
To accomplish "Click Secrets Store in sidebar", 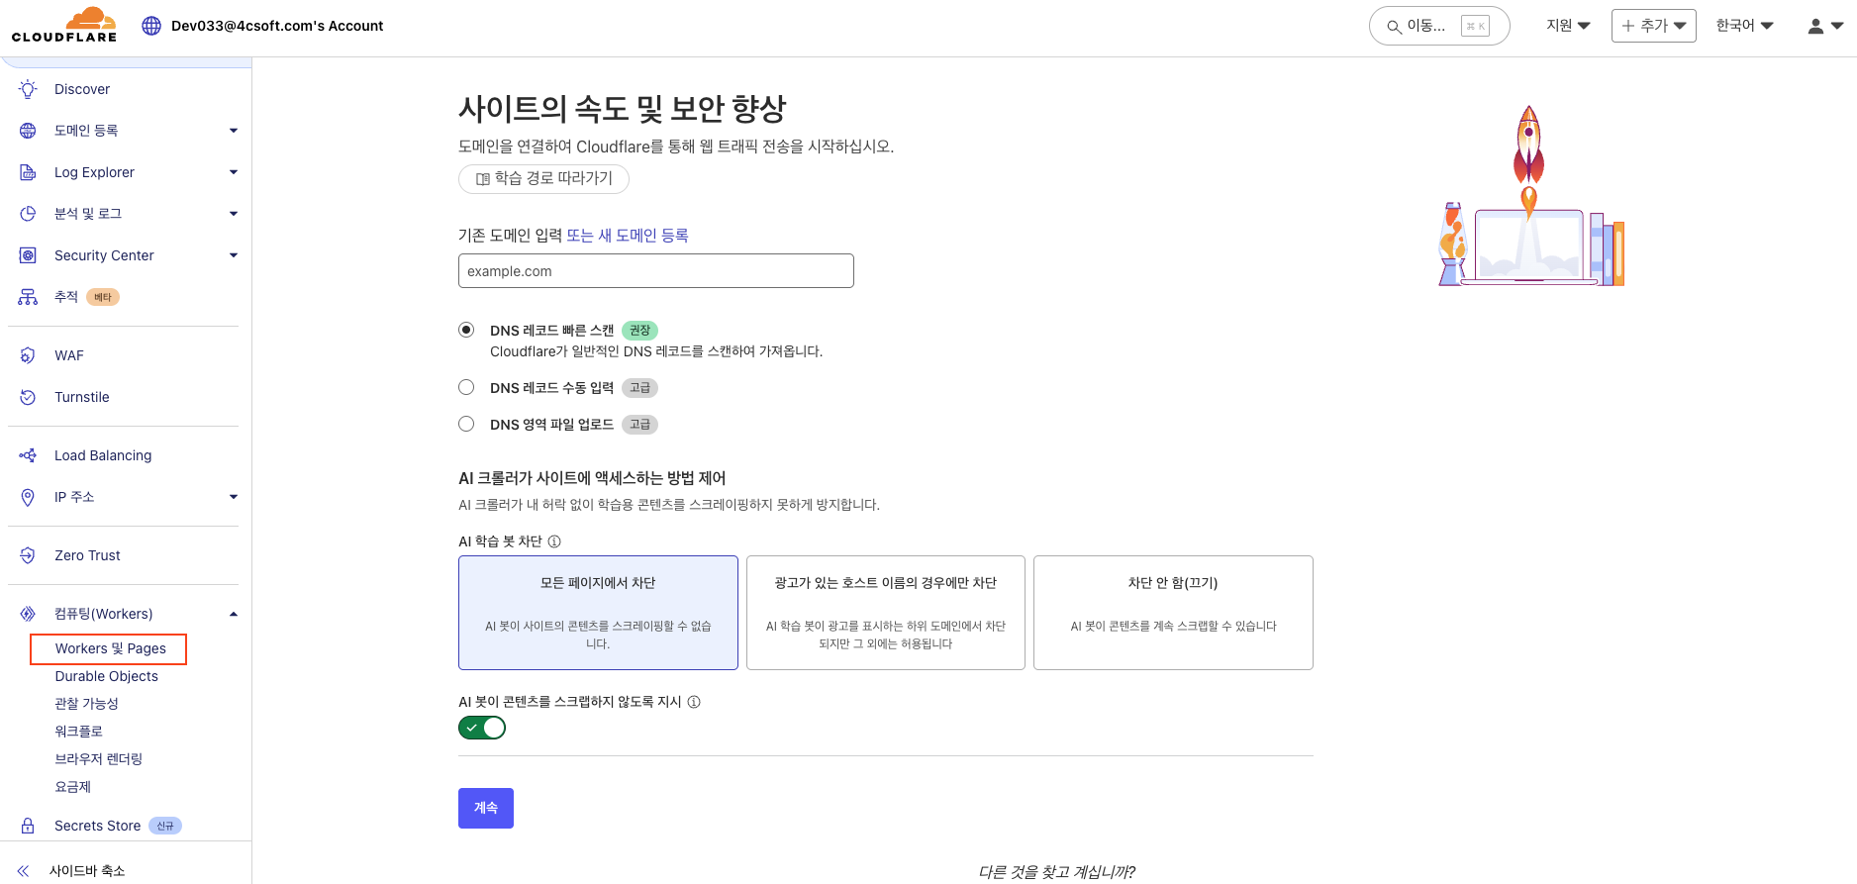I will [98, 826].
